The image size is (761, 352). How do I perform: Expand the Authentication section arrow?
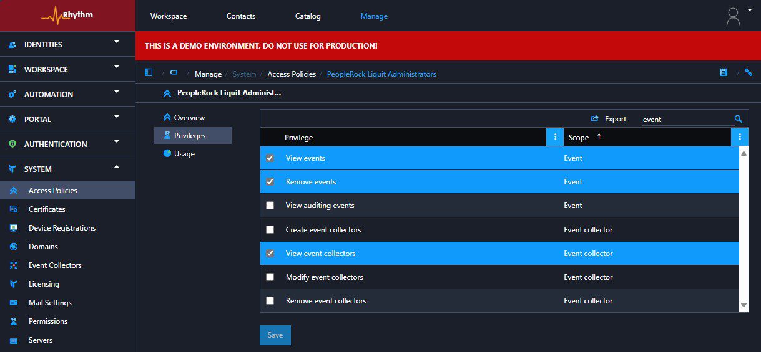click(x=117, y=142)
